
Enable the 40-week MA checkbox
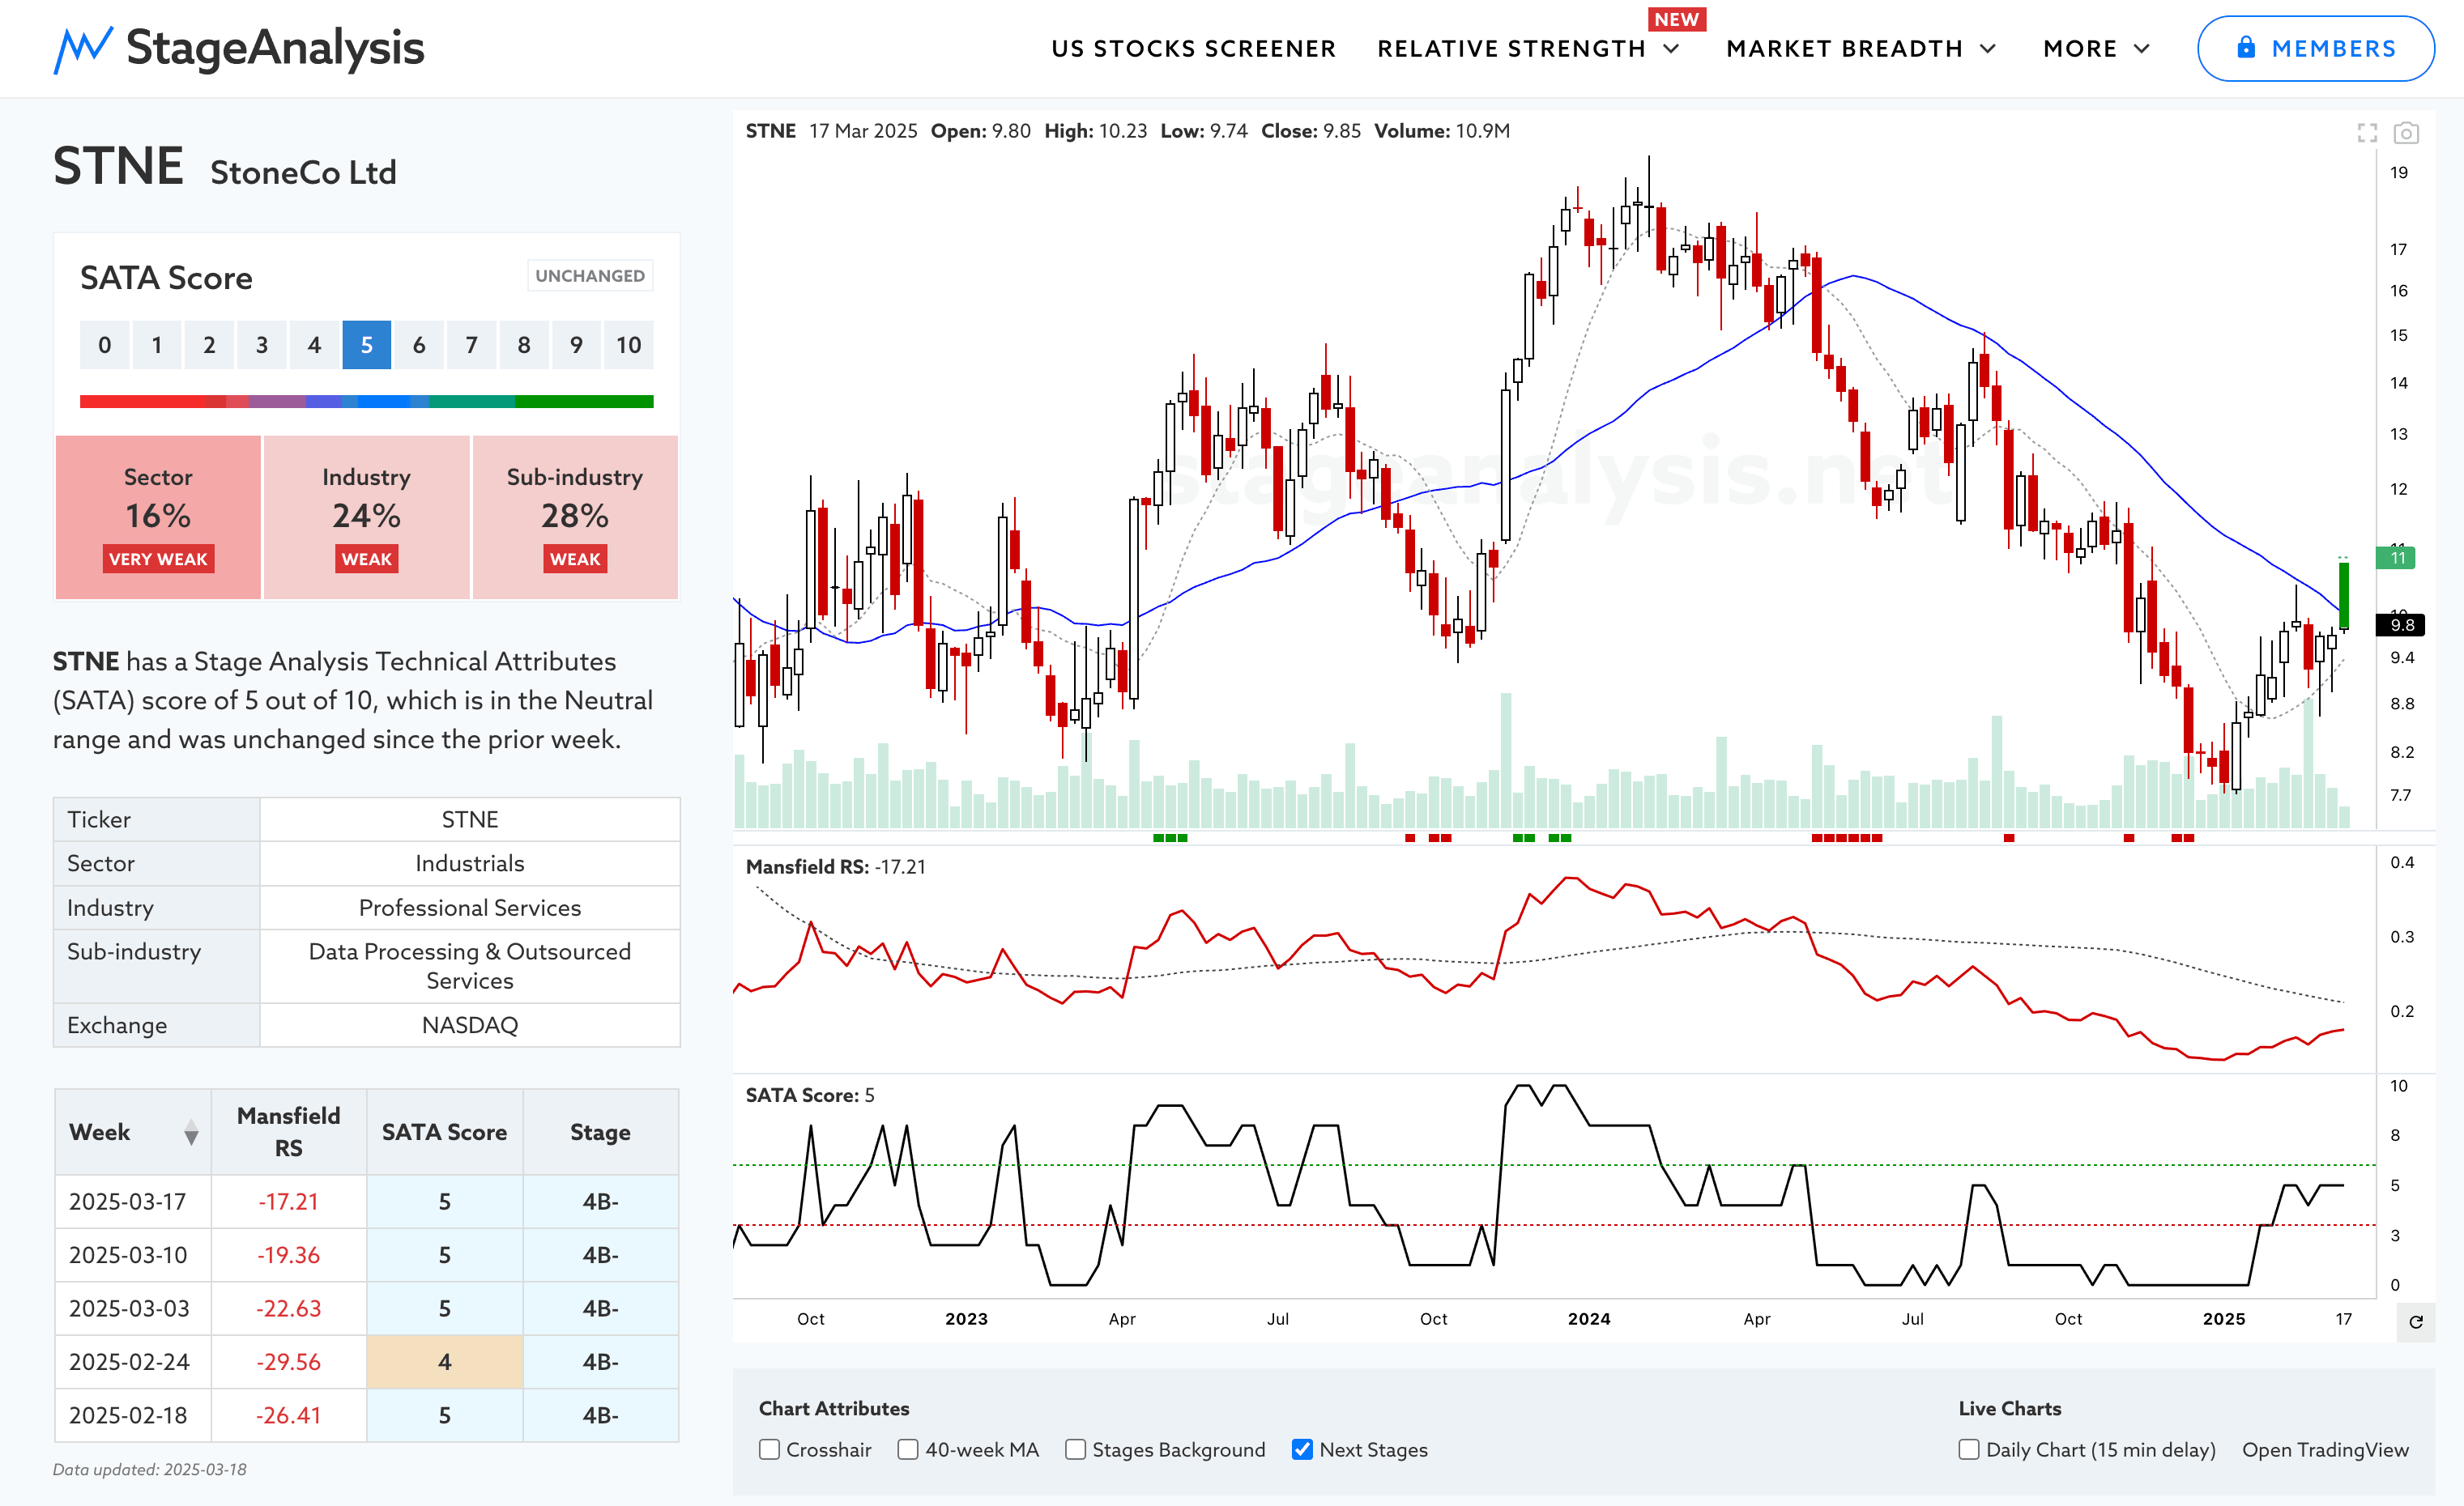click(908, 1449)
